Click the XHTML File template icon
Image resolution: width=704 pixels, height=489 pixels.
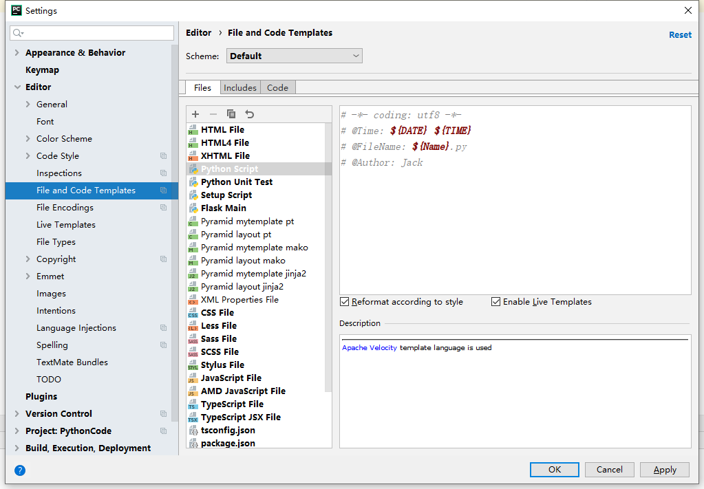point(193,156)
